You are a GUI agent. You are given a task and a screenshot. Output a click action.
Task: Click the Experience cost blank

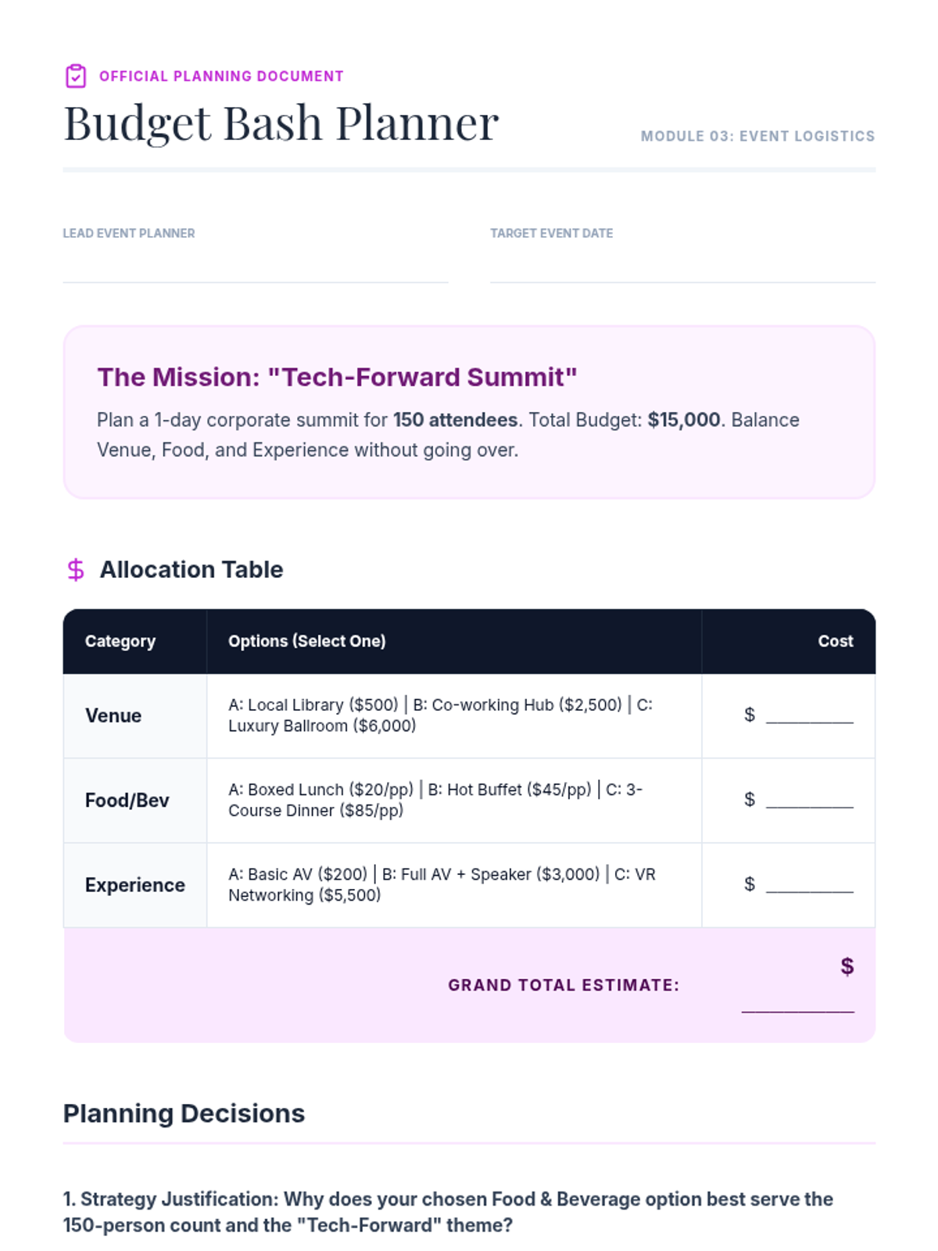pos(809,884)
